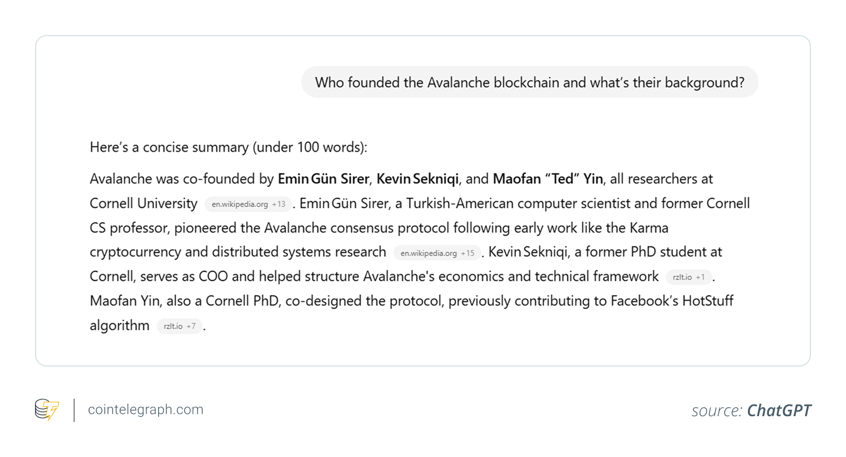
Task: Click the rzlt.io +1 source chip
Action: [688, 277]
